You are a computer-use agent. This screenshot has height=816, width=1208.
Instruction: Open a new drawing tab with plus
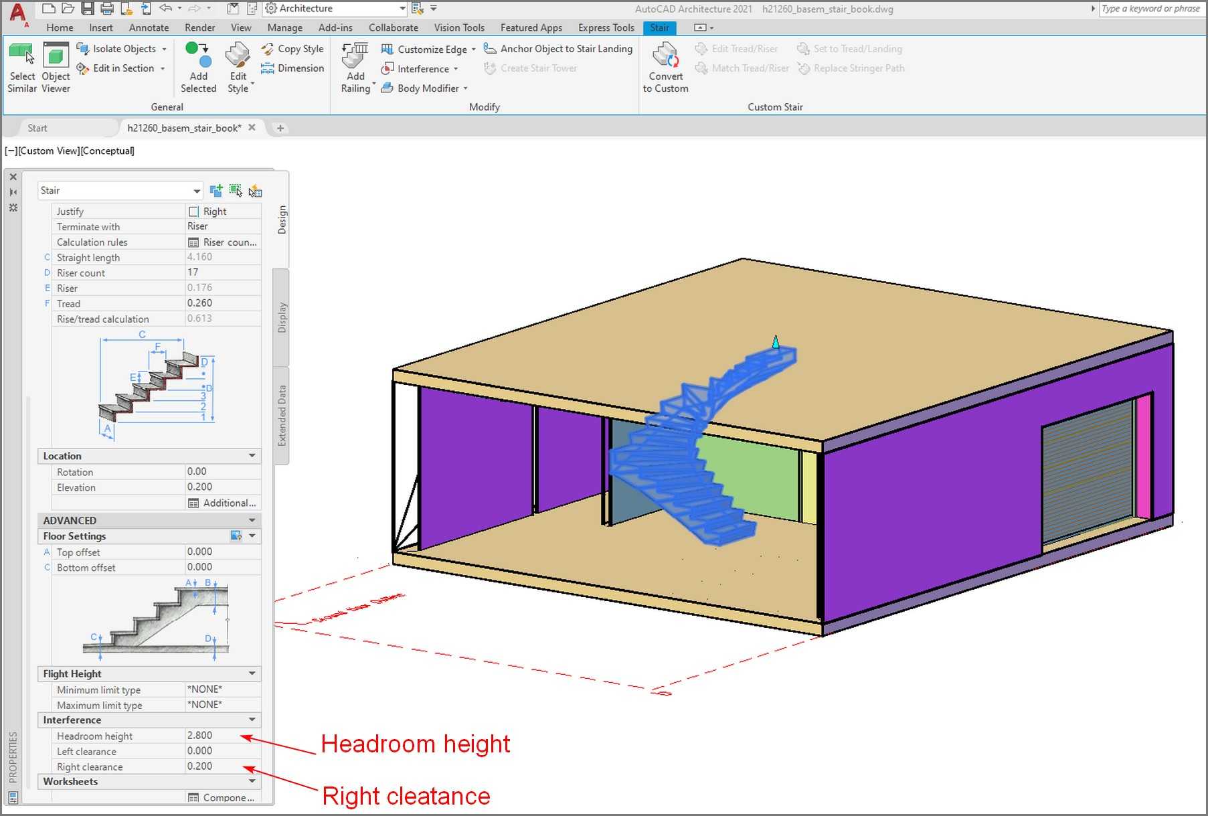(280, 128)
